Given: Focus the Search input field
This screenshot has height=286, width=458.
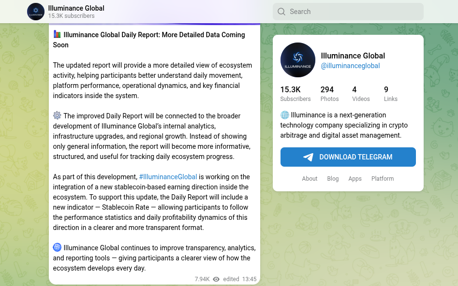Looking at the screenshot, I should (x=348, y=12).
